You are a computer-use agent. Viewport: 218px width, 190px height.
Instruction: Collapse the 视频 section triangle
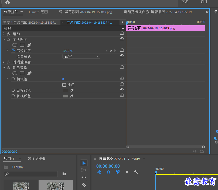point(123,28)
